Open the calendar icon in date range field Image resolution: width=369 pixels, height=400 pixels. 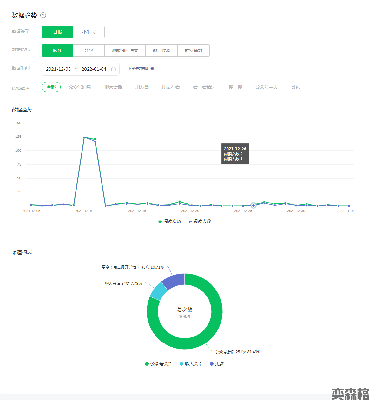114,69
